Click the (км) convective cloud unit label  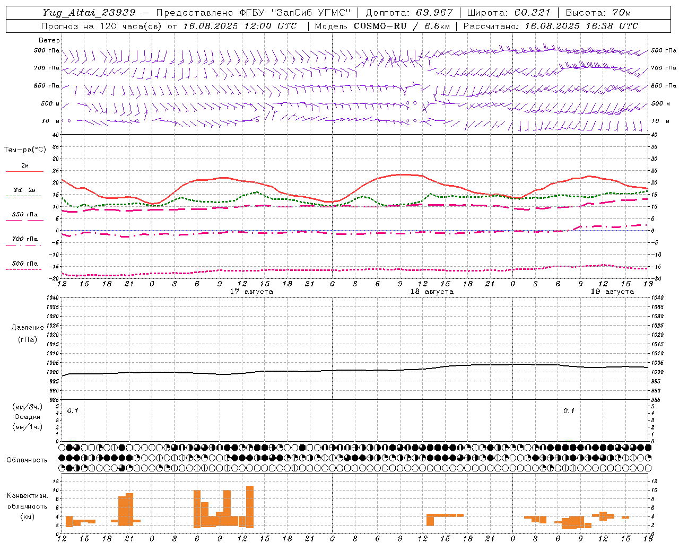click(x=28, y=516)
